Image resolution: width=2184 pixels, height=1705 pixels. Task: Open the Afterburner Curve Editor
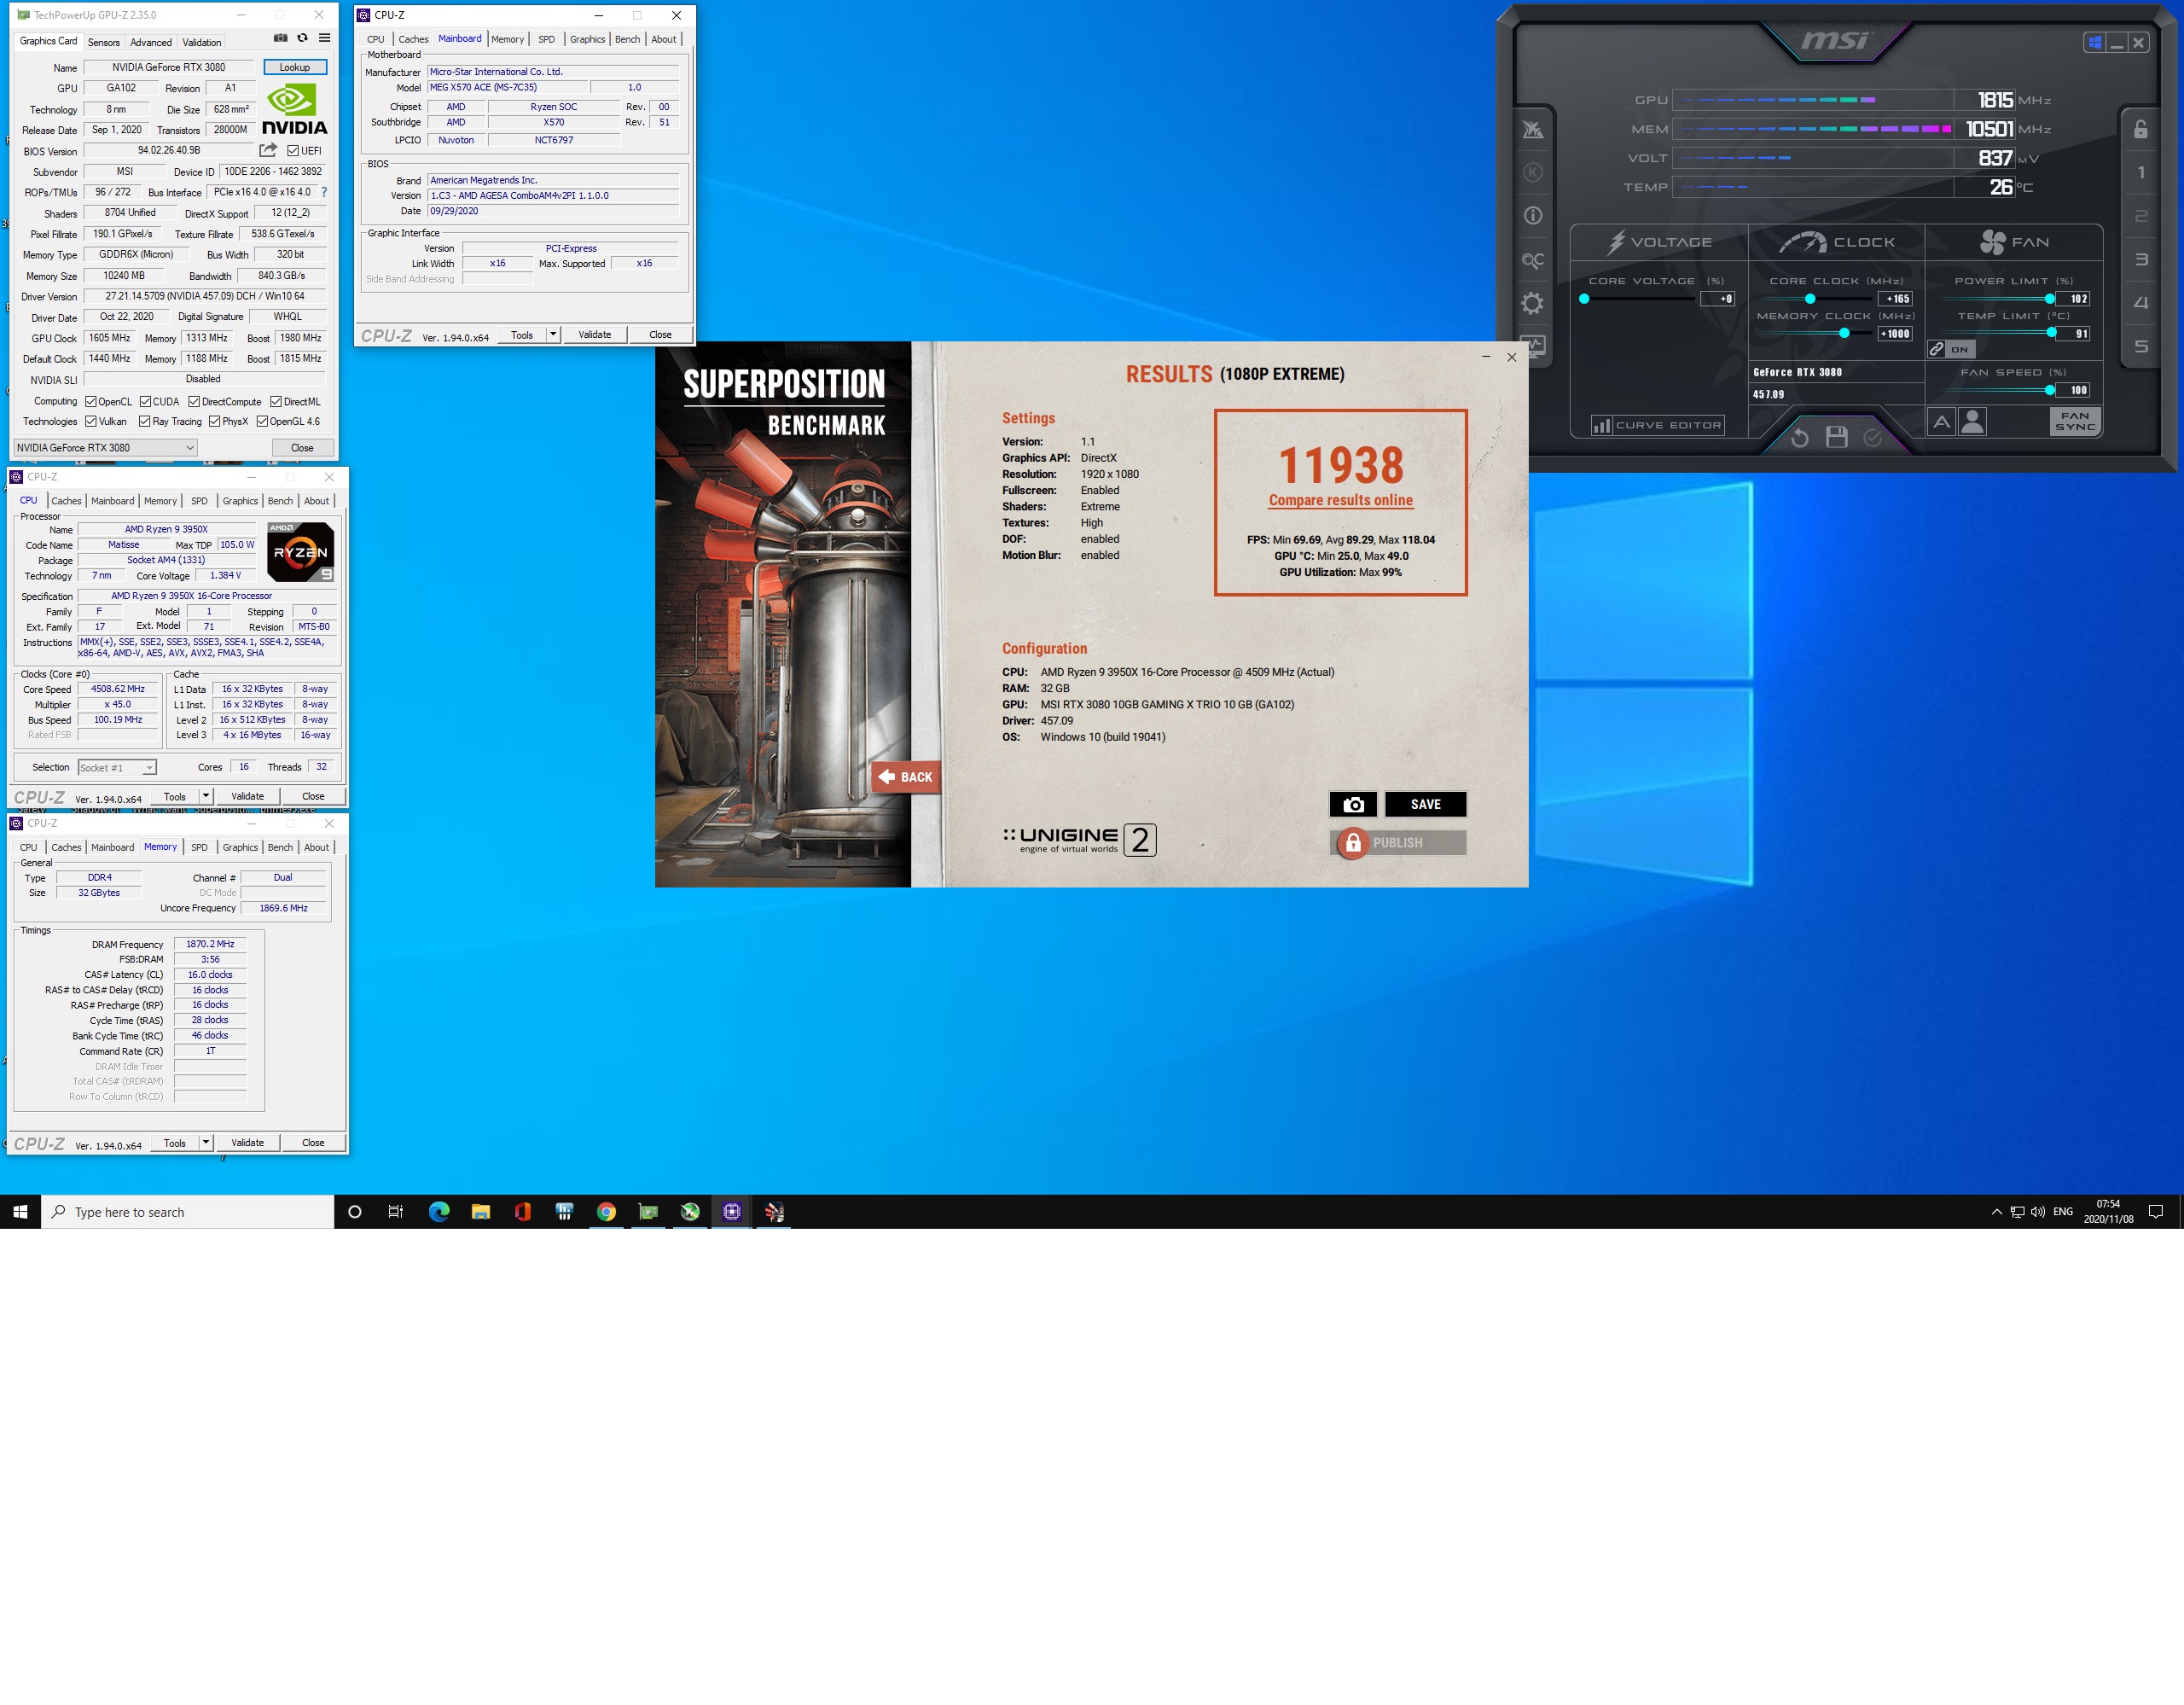1658,425
